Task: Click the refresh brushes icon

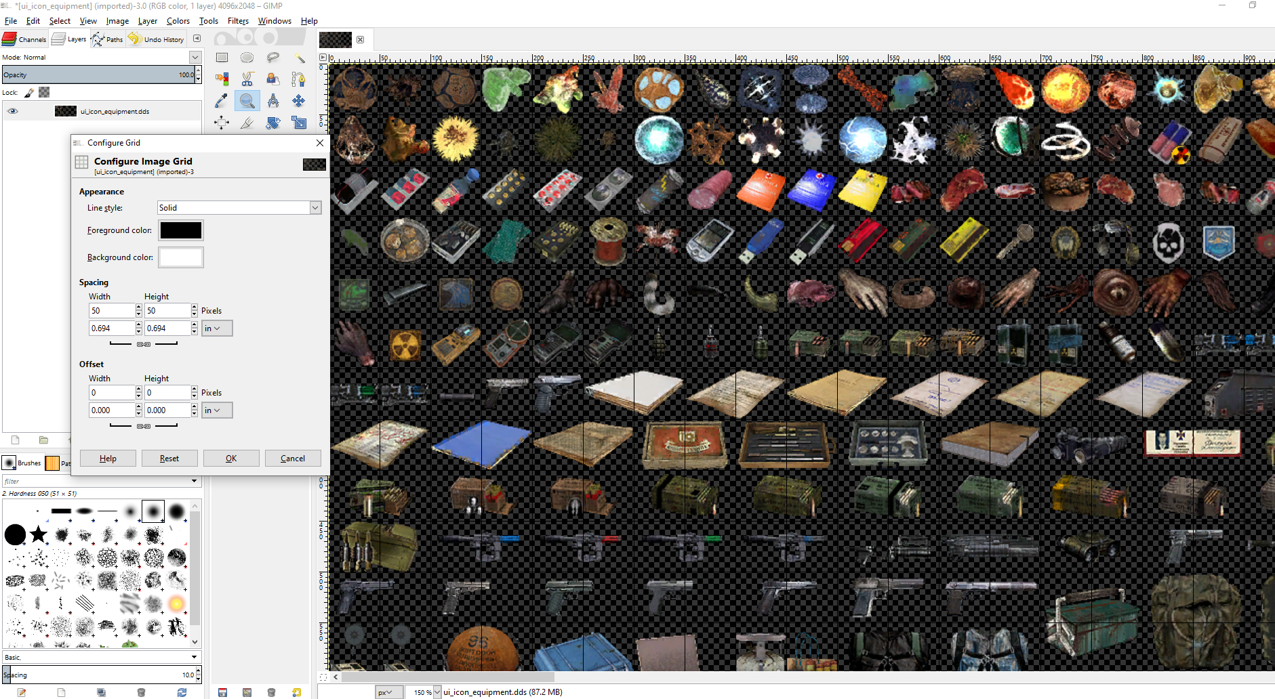Action: pos(182,692)
